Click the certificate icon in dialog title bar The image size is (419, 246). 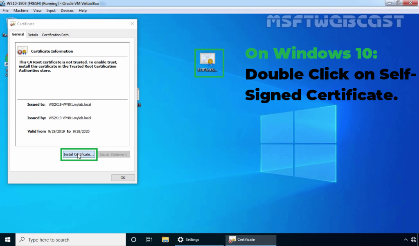pyautogui.click(x=13, y=24)
